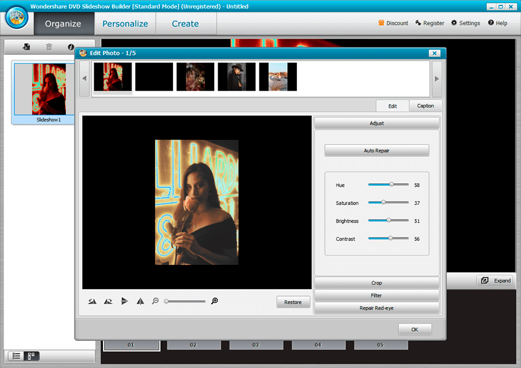Image resolution: width=521 pixels, height=368 pixels.
Task: Zoom in on the photo preview
Action: [214, 301]
